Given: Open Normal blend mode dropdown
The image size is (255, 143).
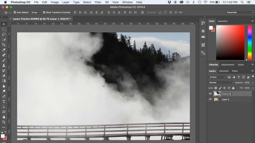Looking at the screenshot, I should (x=221, y=83).
